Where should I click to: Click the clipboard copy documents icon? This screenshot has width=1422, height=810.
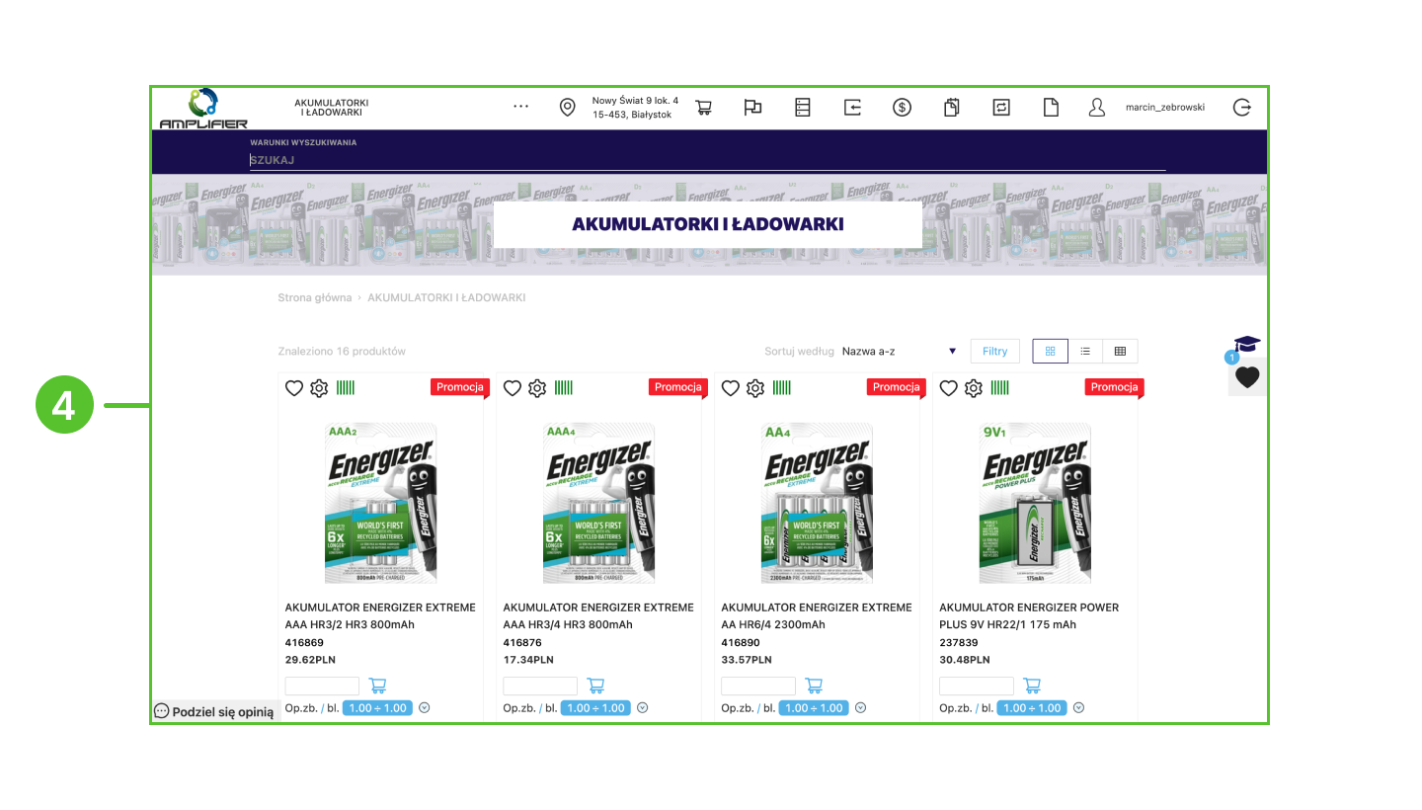click(x=952, y=108)
